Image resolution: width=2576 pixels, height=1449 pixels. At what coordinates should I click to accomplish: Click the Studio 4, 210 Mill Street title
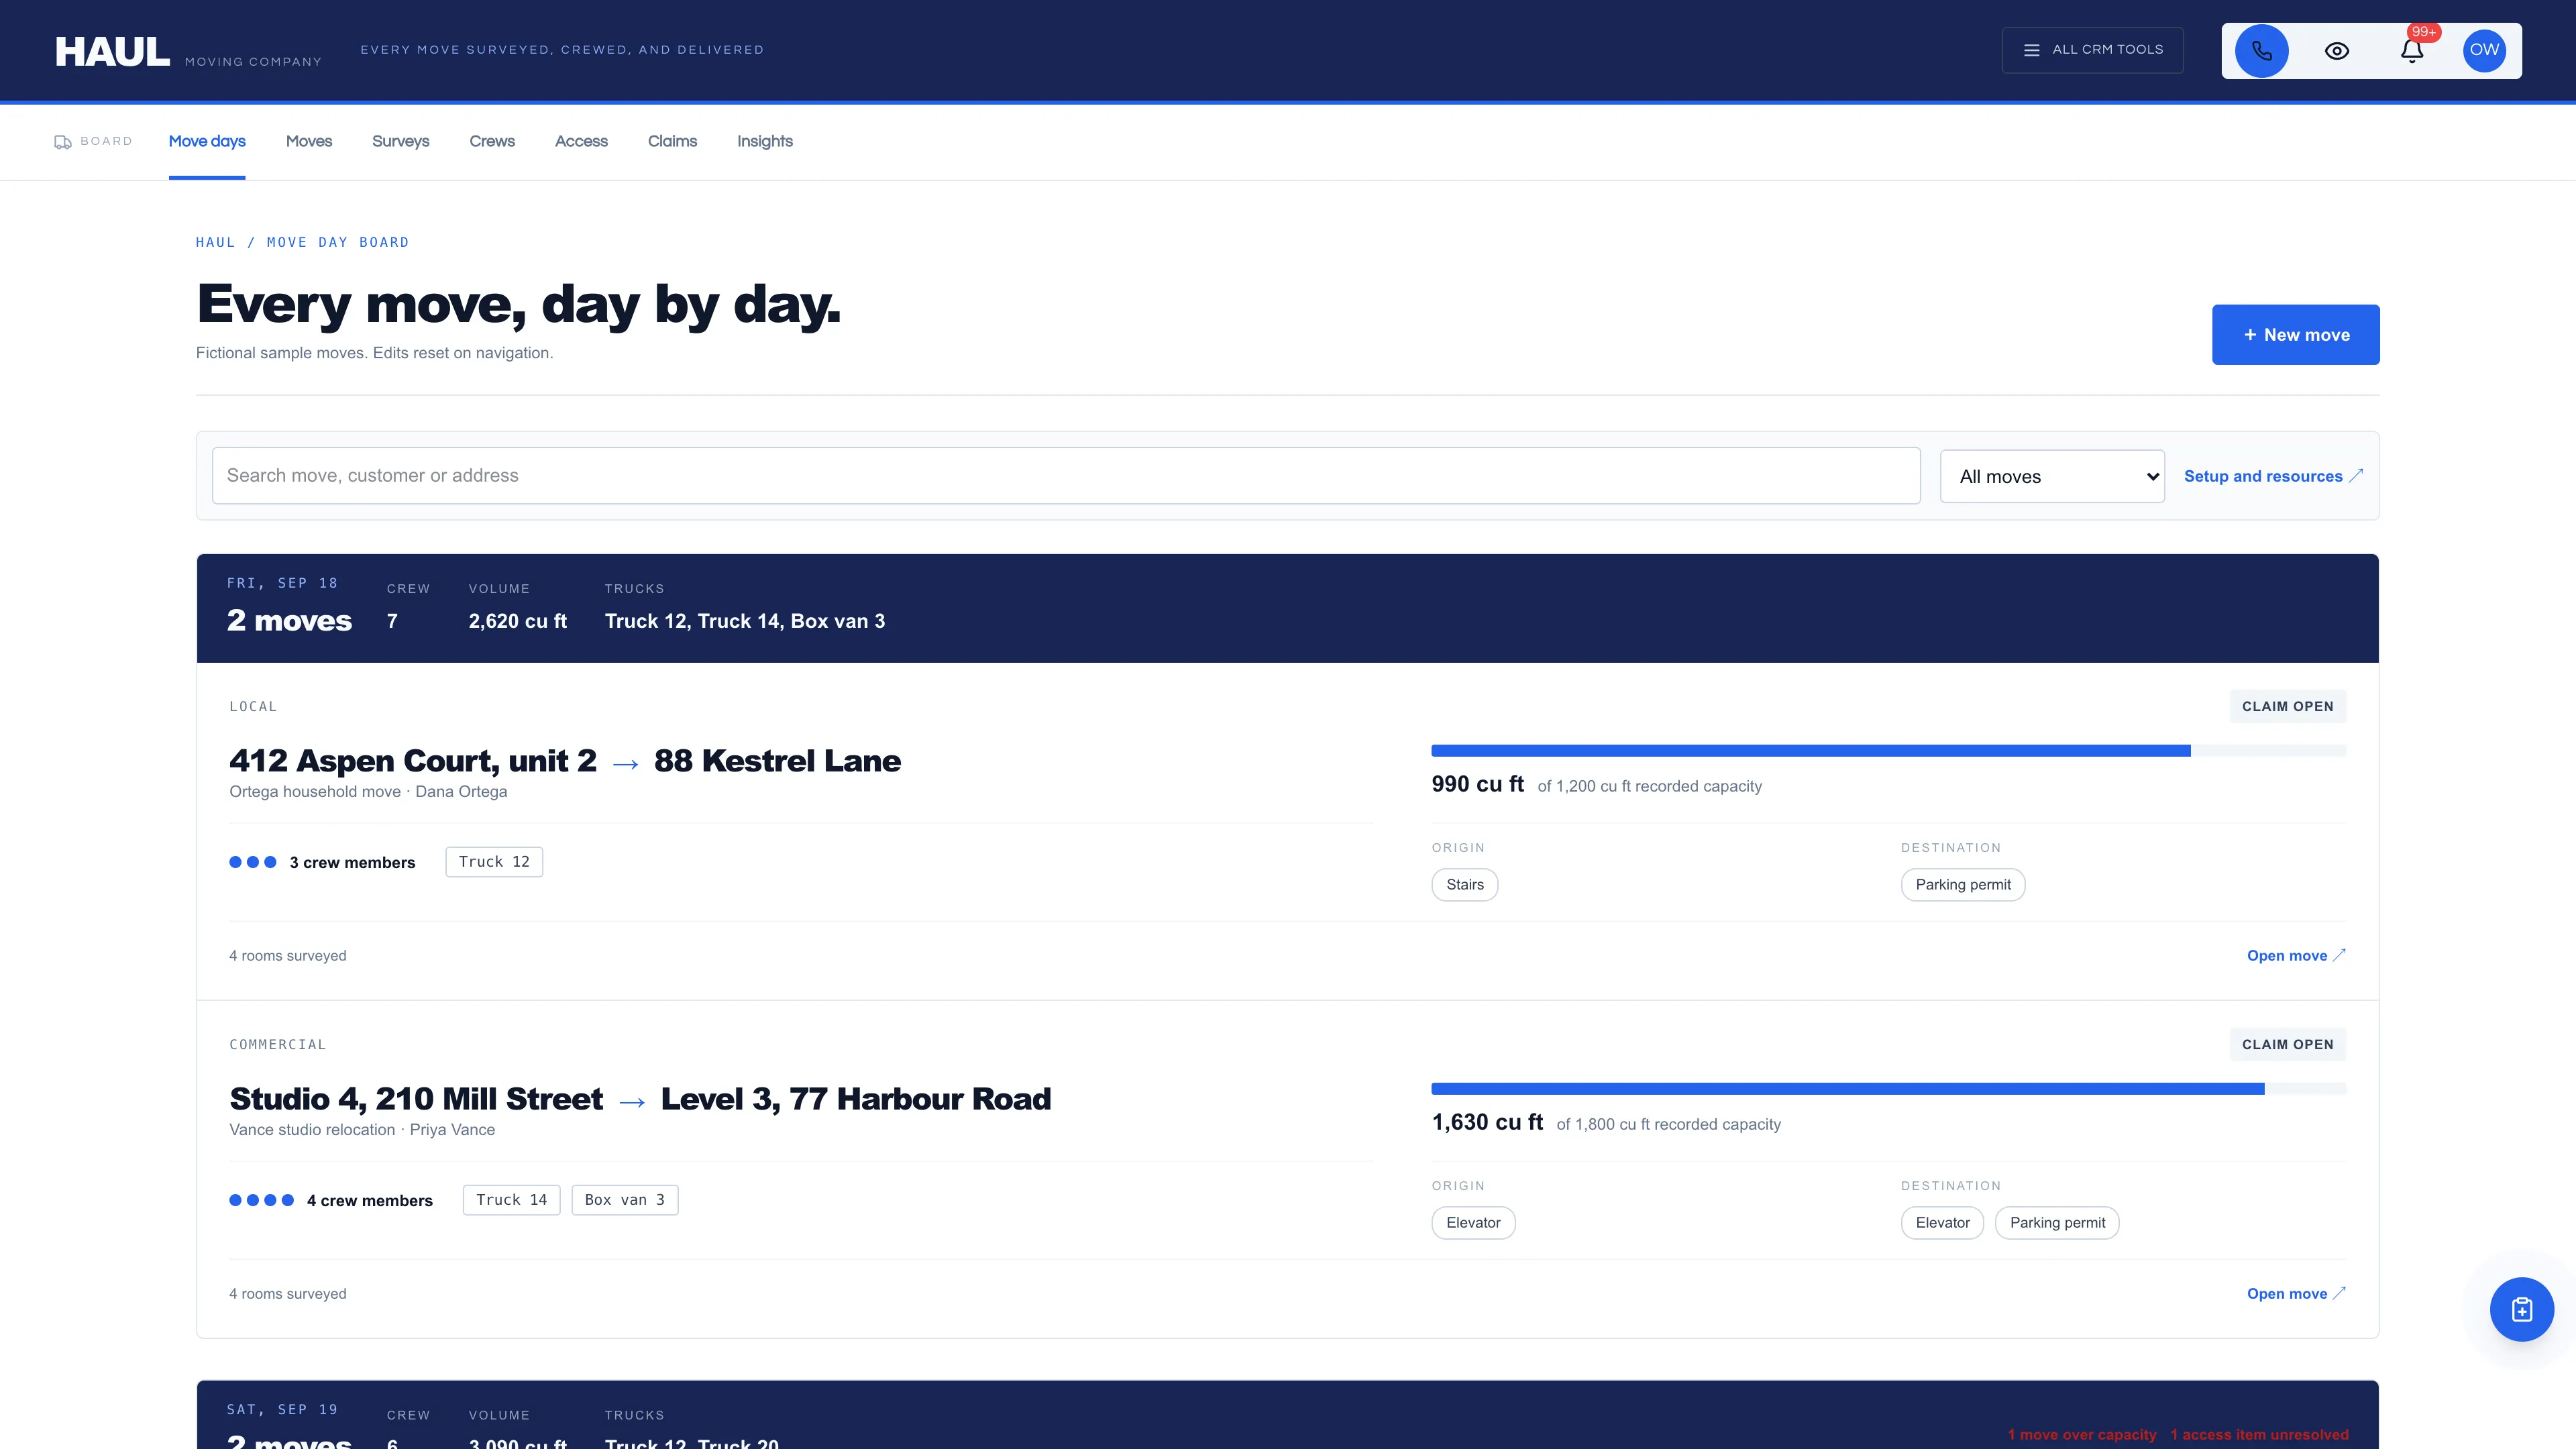coord(640,1099)
